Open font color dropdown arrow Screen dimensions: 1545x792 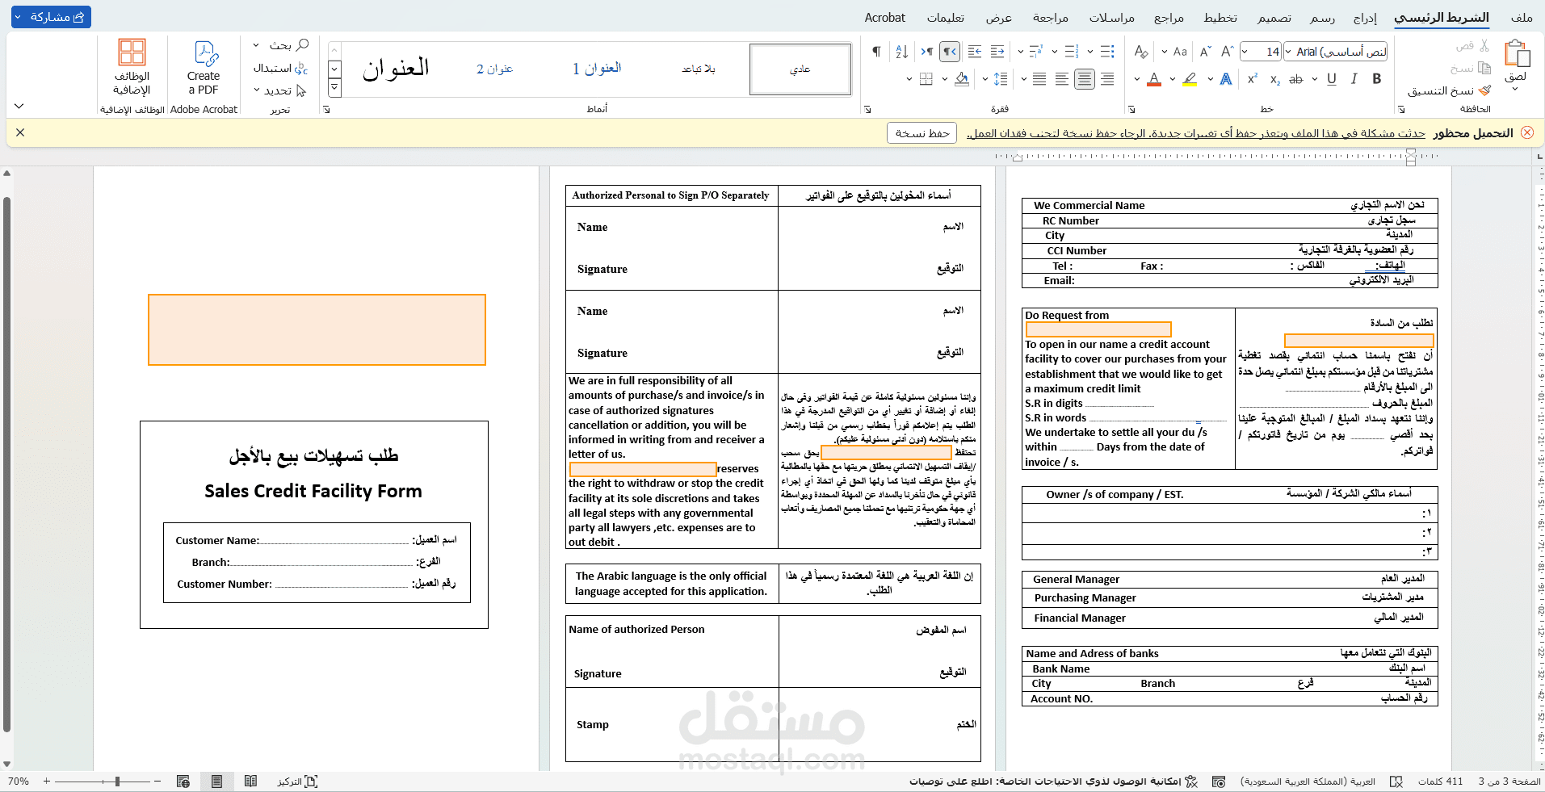(1137, 78)
